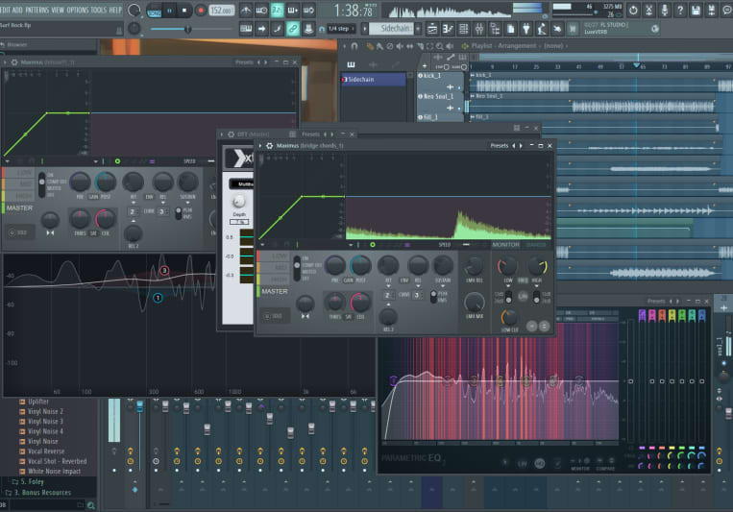The height and width of the screenshot is (512, 733).
Task: Open the Mixer view icon
Action: 479,29
